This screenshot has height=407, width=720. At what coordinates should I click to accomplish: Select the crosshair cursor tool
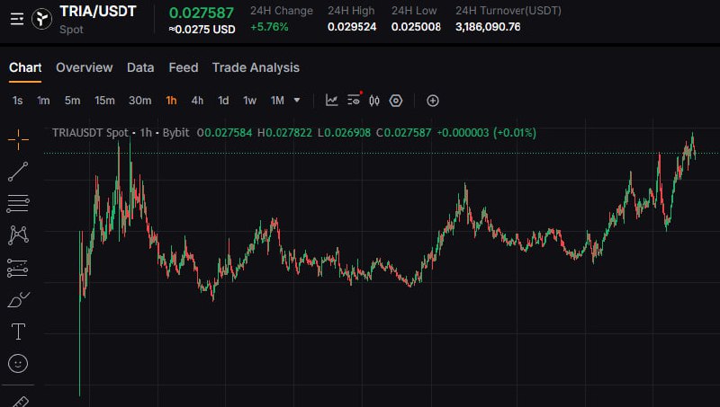[x=18, y=139]
